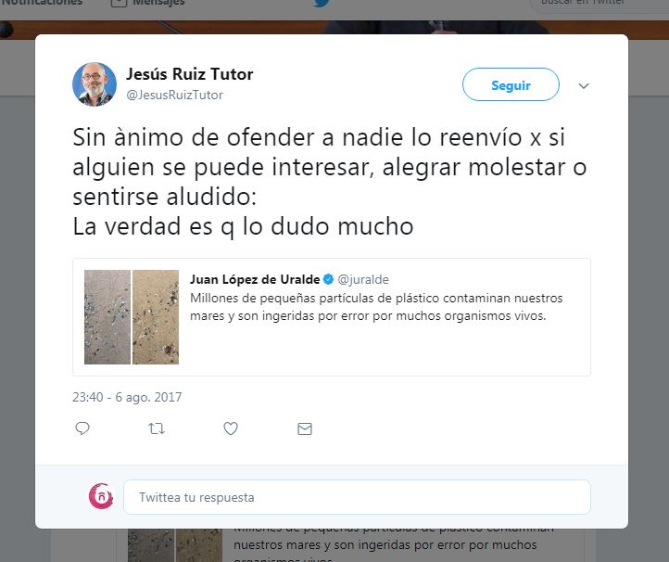The image size is (669, 562).
Task: Open the Mensajes tab
Action: click(147, 3)
